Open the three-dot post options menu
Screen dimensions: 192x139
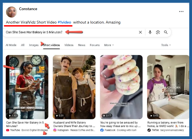[181, 11]
